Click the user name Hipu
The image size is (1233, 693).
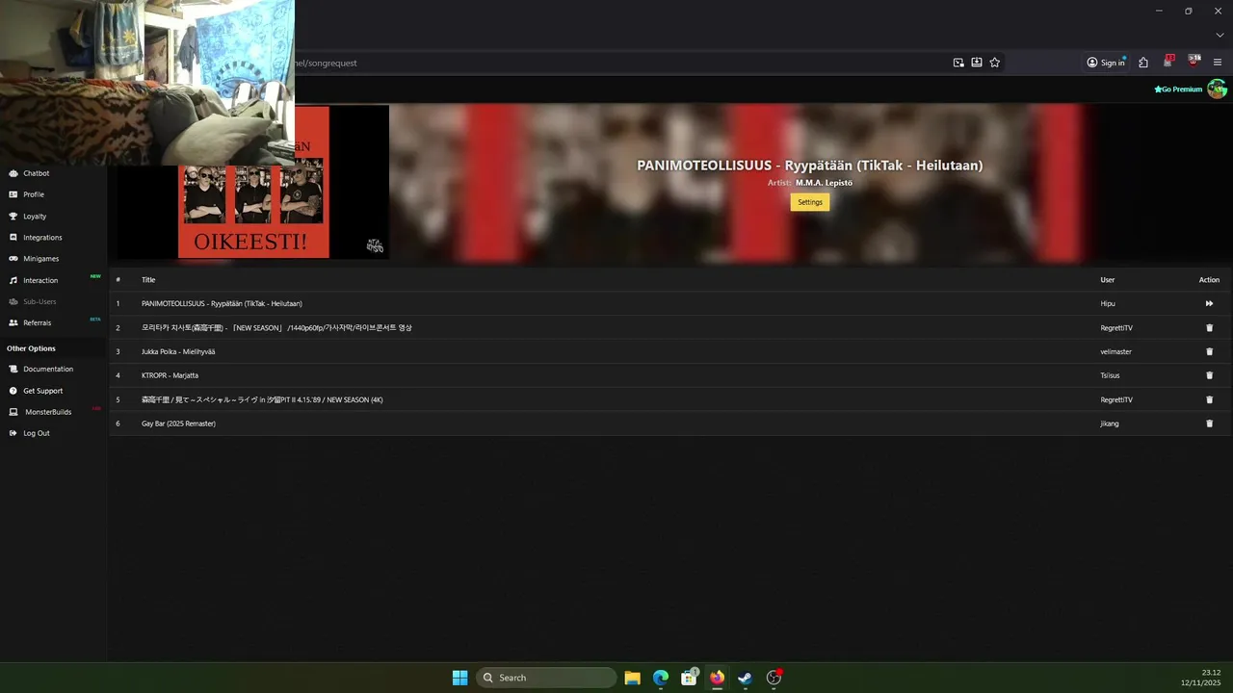click(x=1108, y=303)
